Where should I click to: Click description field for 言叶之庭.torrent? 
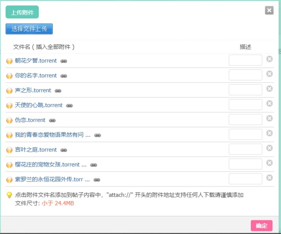245,149
